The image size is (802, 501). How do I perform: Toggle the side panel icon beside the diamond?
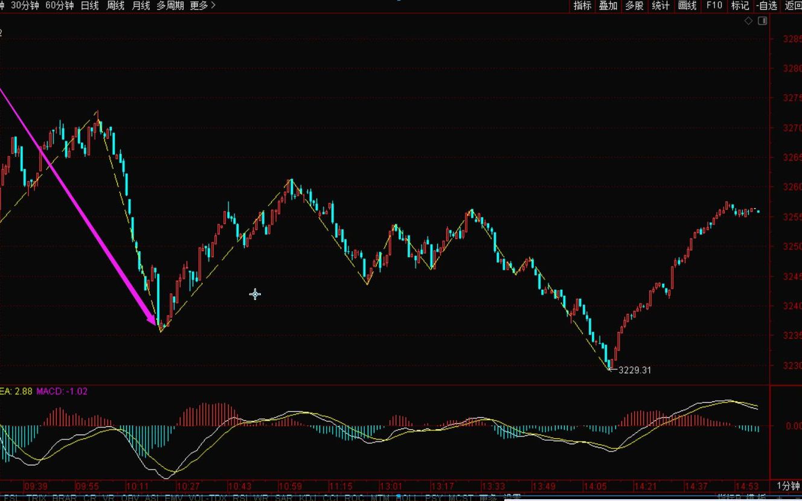[x=762, y=21]
